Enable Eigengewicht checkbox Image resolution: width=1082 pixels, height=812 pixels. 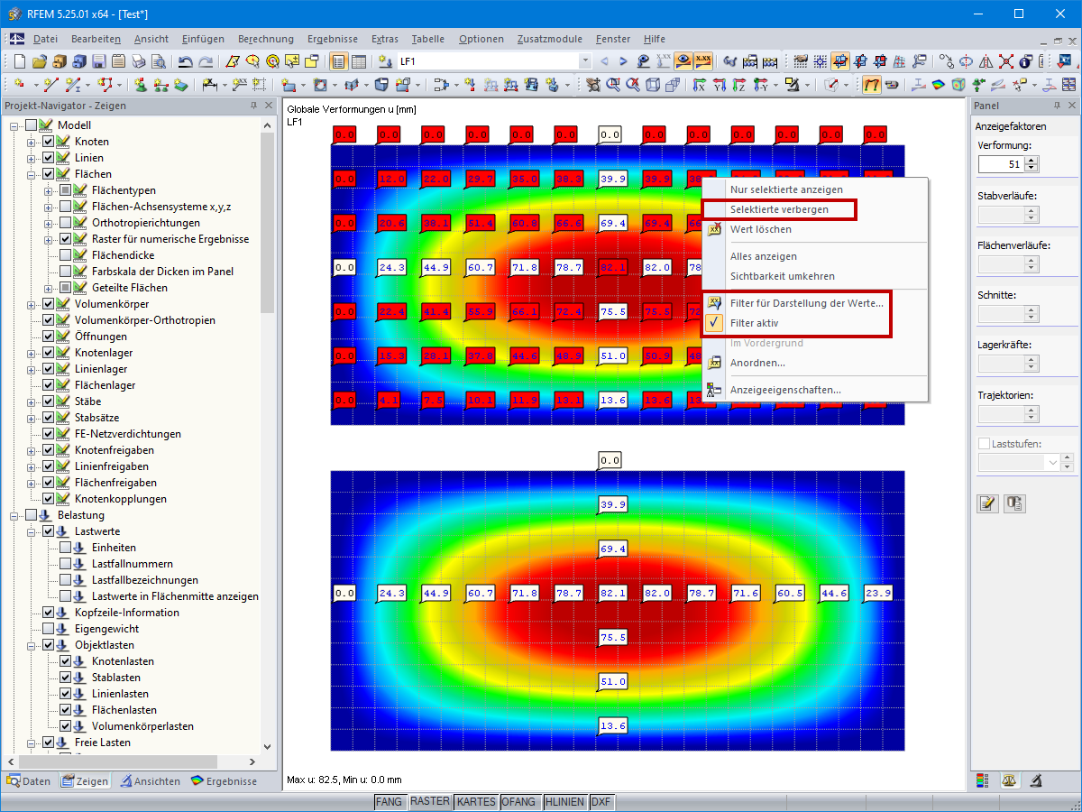click(x=49, y=629)
